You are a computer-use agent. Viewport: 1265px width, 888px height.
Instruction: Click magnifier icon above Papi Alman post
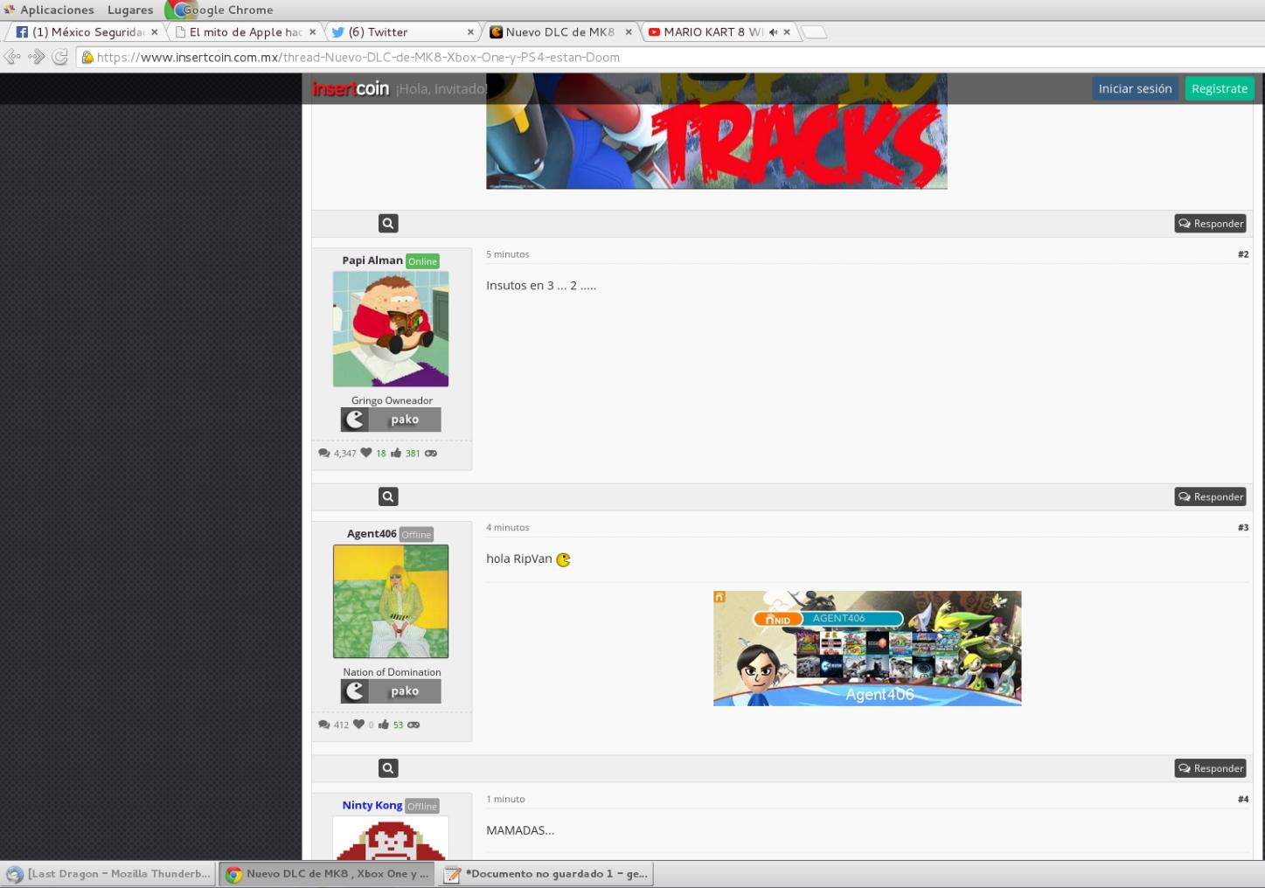click(388, 224)
